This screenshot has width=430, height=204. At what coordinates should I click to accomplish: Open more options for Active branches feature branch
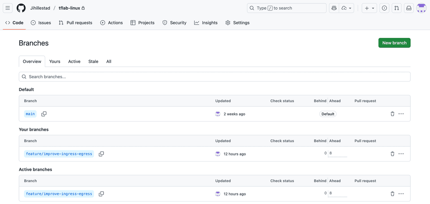[401, 194]
